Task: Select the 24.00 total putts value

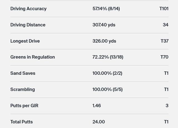Action: pyautogui.click(x=98, y=122)
